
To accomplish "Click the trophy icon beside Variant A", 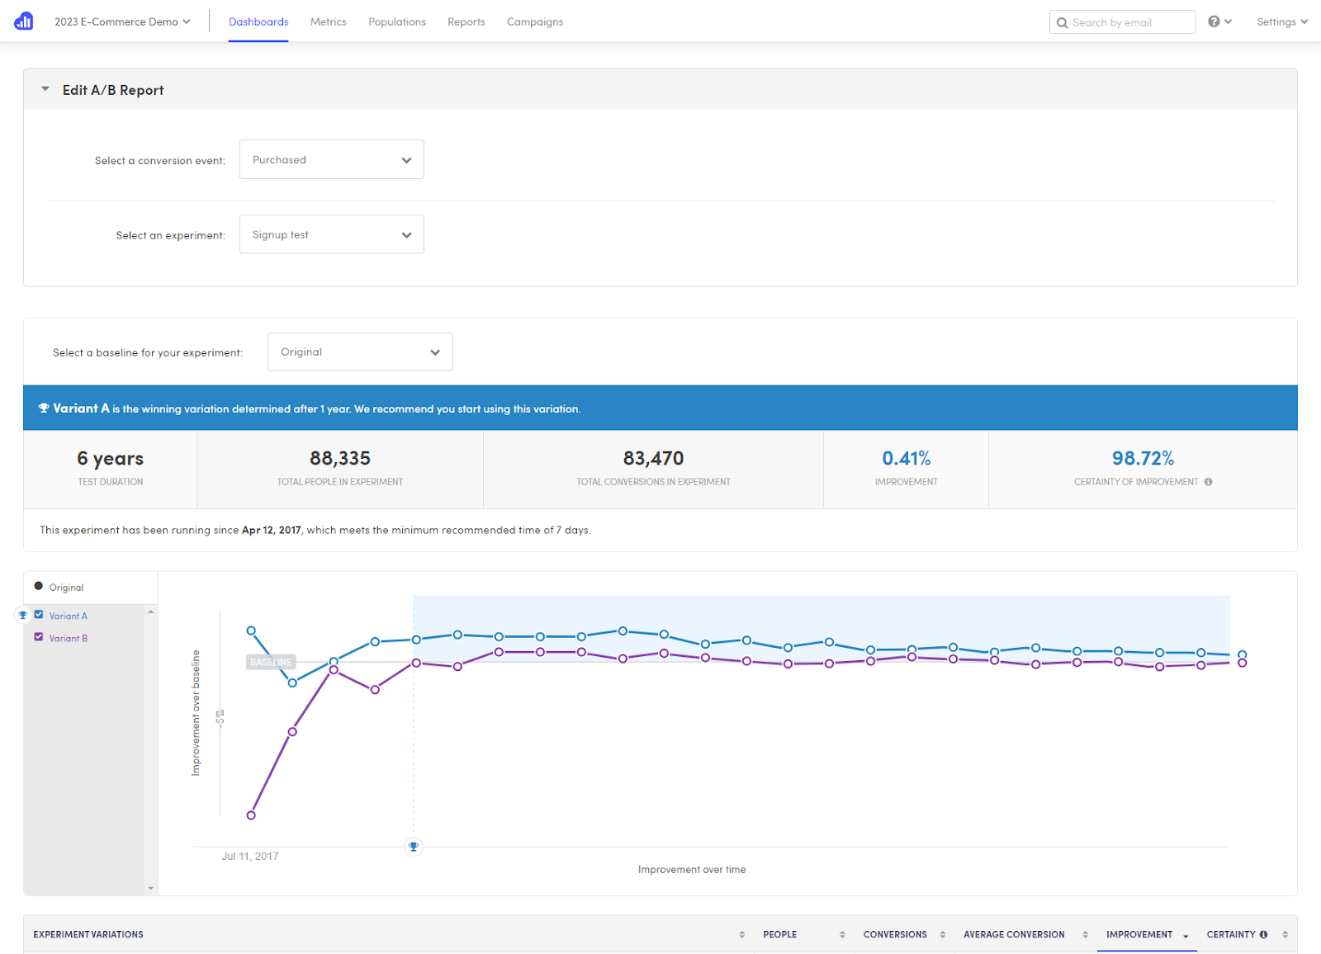I will tap(22, 615).
